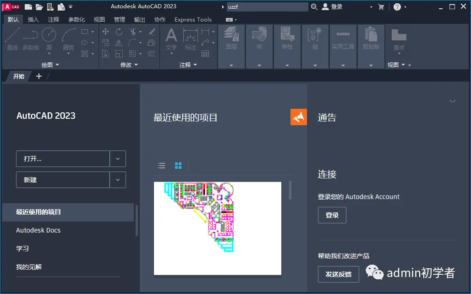Viewport: 471px width, 294px height.
Task: Open the dropdown arrow beside 打开...
Action: click(x=118, y=158)
